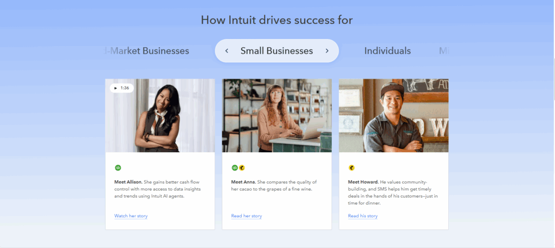Click QuickBooks icon on Allison's card
555x248 pixels.
tap(118, 168)
